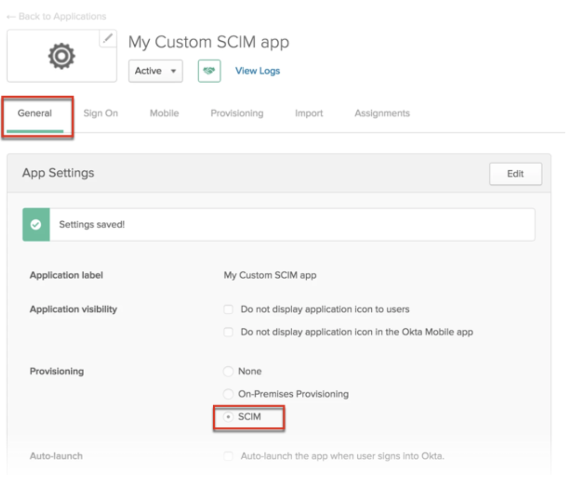Open the Mobile tab
Screen dimensions: 569x484
pos(164,113)
